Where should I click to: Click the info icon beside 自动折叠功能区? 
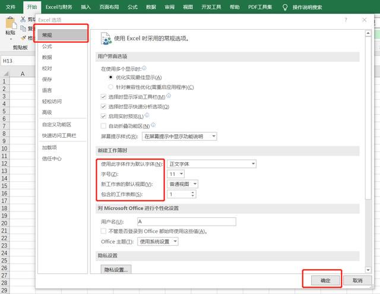click(153, 125)
